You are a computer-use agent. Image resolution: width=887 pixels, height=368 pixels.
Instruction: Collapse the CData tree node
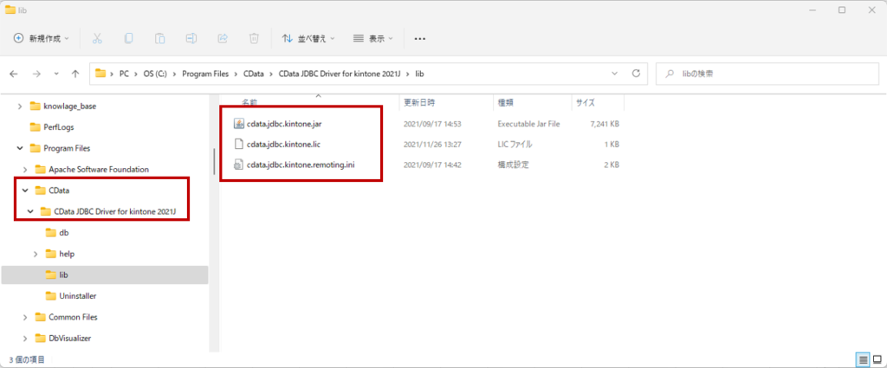pos(25,190)
